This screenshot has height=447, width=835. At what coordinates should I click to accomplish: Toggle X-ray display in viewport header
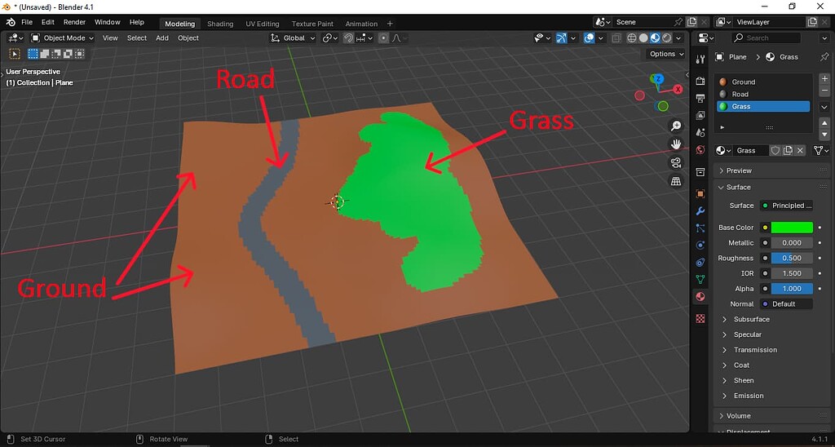tap(616, 38)
